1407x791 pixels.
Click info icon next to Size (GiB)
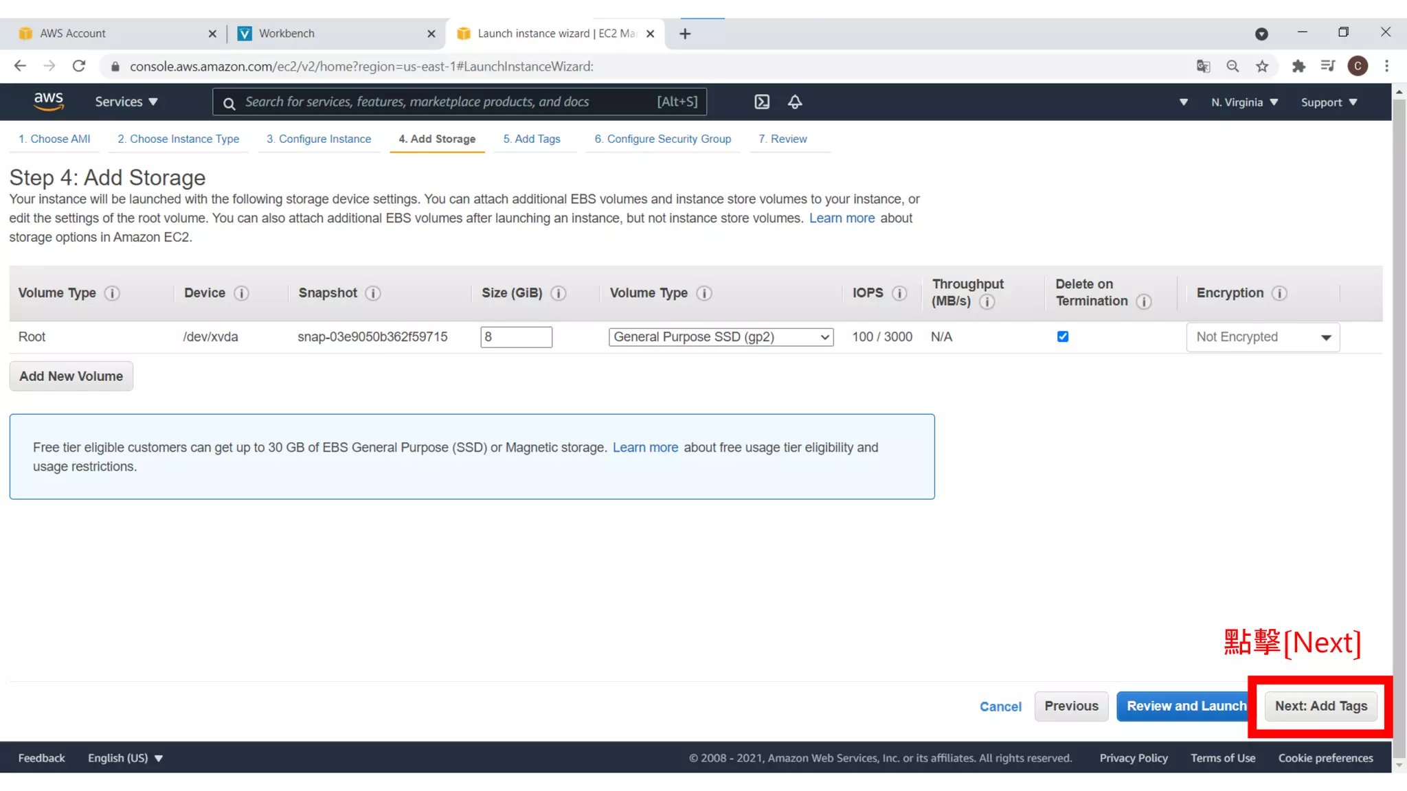pos(558,293)
